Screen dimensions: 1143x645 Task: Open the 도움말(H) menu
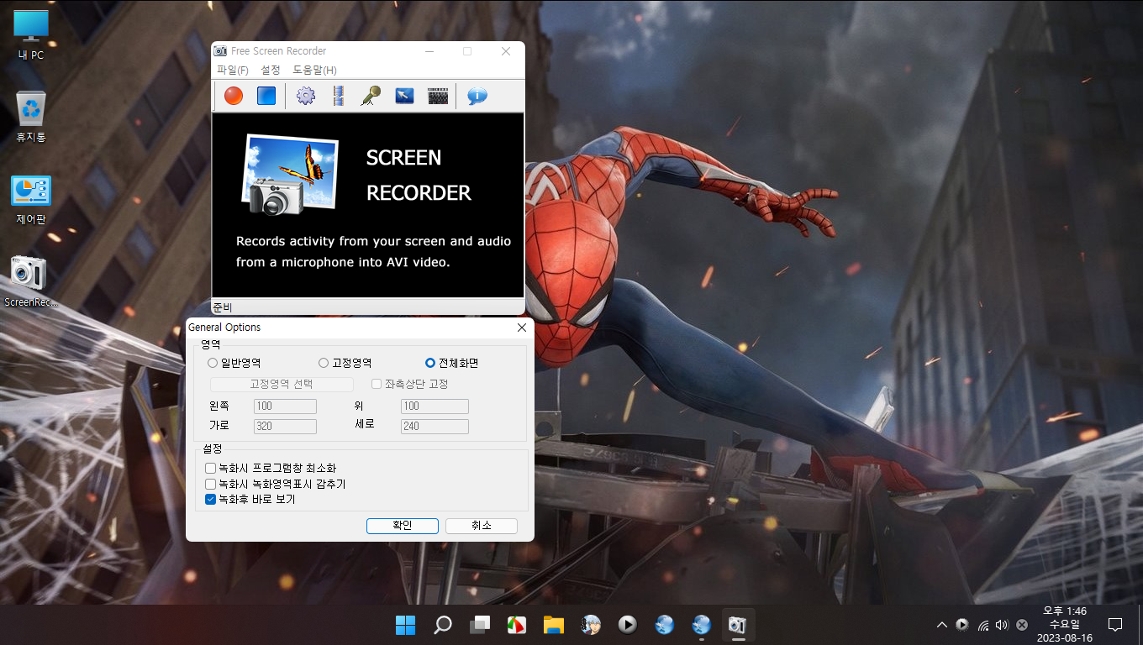[x=314, y=71]
